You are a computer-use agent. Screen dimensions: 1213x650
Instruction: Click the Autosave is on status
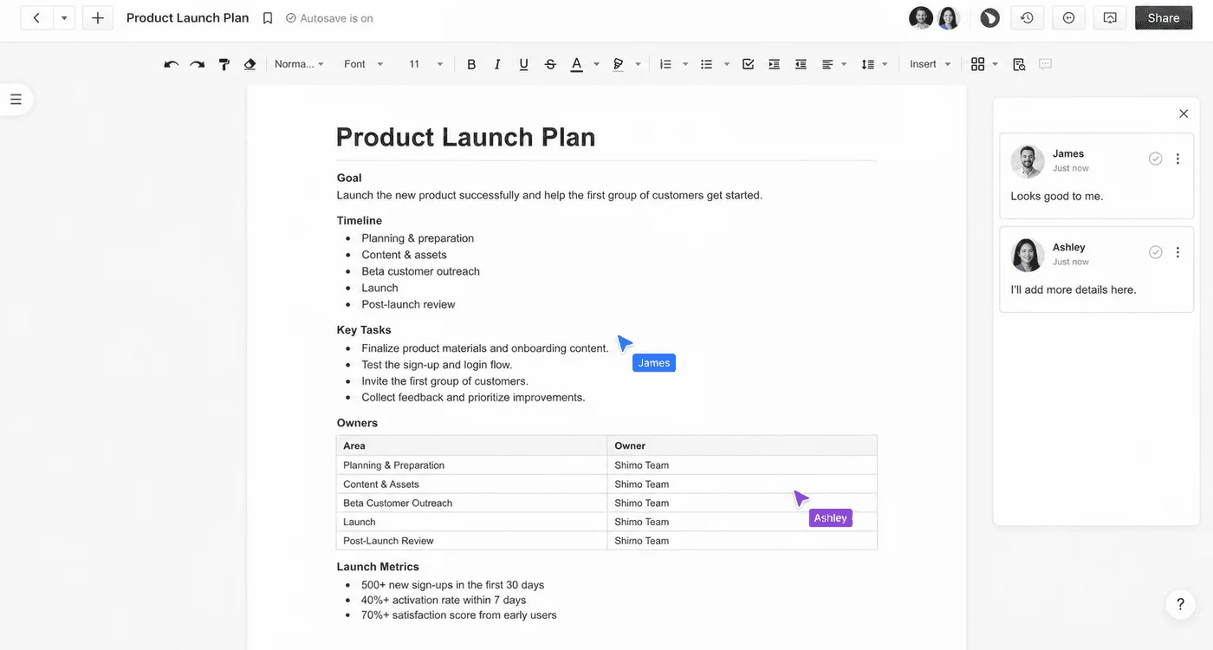(x=329, y=18)
